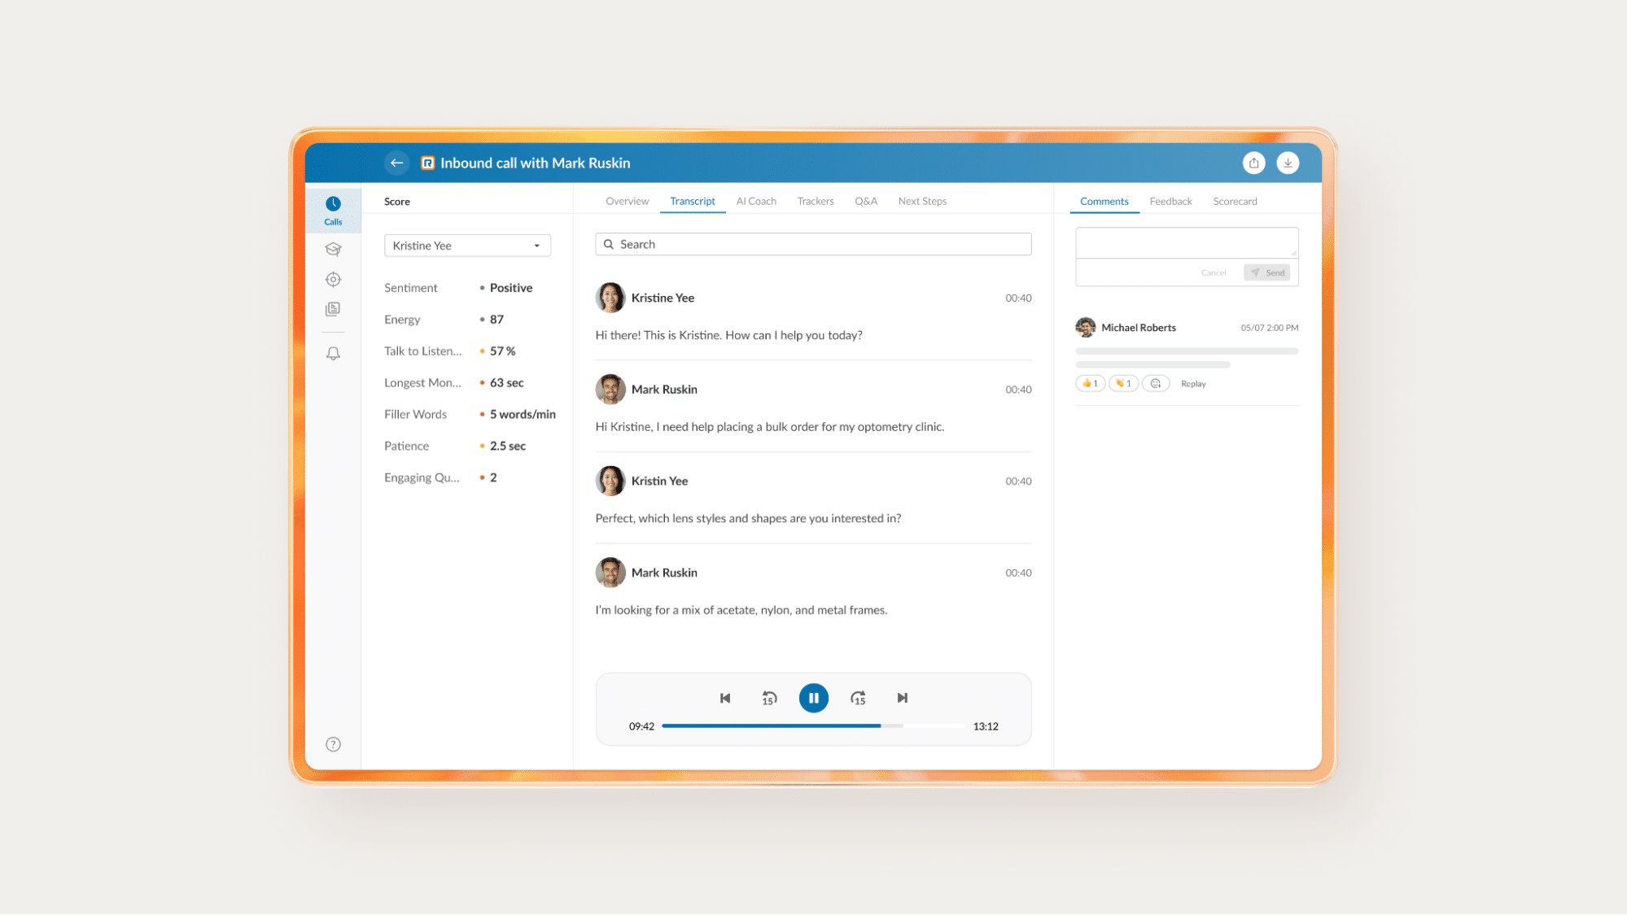Open the help question mark icon
1627x915 pixels.
tap(333, 744)
